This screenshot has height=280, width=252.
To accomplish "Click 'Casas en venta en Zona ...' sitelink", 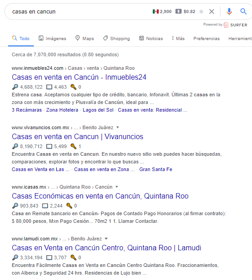I will click(104, 169).
